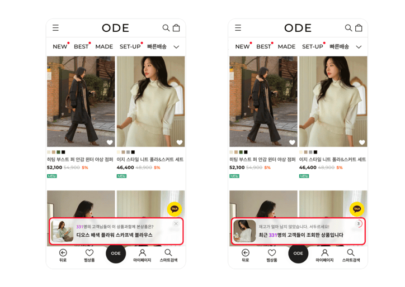Toggle wishlist heart on knit set photo, right phone

(x=362, y=142)
